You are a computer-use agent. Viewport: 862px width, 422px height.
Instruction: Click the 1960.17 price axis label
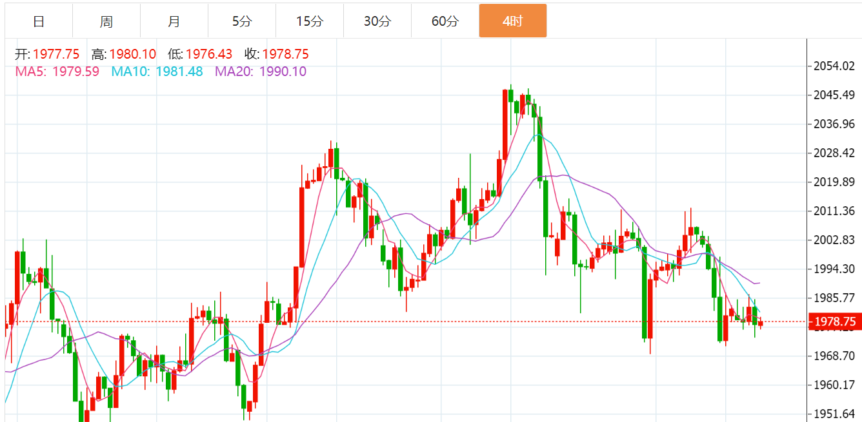click(x=835, y=385)
